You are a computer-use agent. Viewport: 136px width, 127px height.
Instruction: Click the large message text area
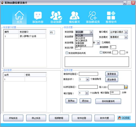click(97, 62)
